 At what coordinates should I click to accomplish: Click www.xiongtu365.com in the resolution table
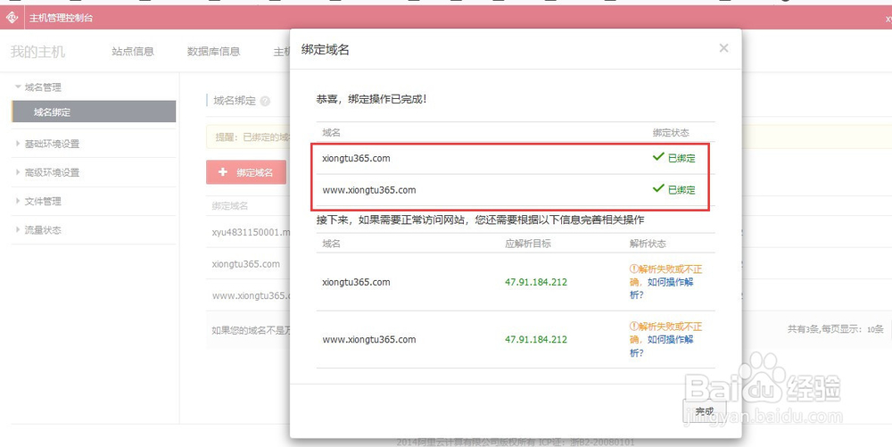(369, 340)
